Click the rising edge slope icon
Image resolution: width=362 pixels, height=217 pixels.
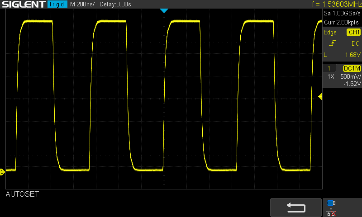pos(332,43)
